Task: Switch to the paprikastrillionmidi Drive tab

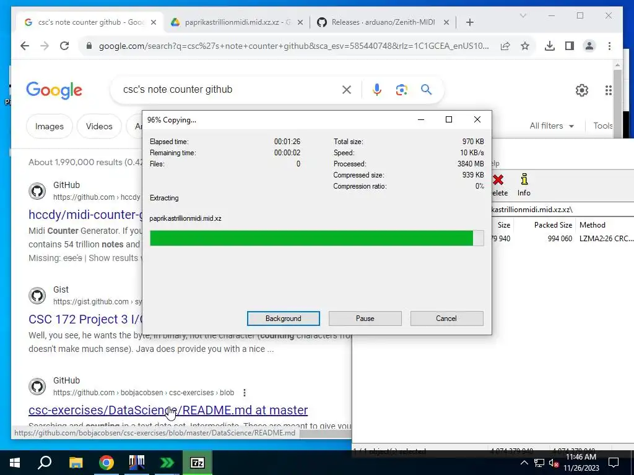Action: 237,22
